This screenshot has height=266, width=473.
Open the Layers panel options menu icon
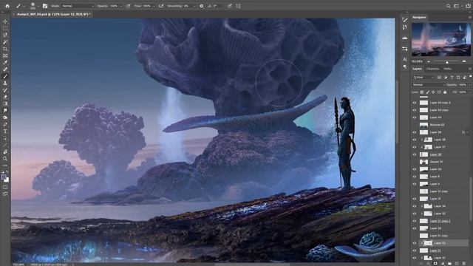pyautogui.click(x=470, y=69)
